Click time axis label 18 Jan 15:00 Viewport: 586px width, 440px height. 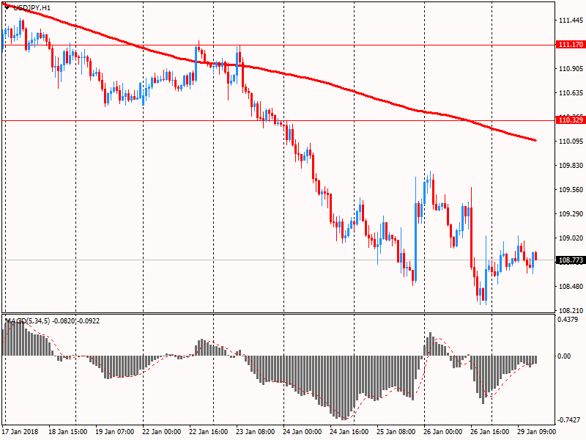[67, 431]
